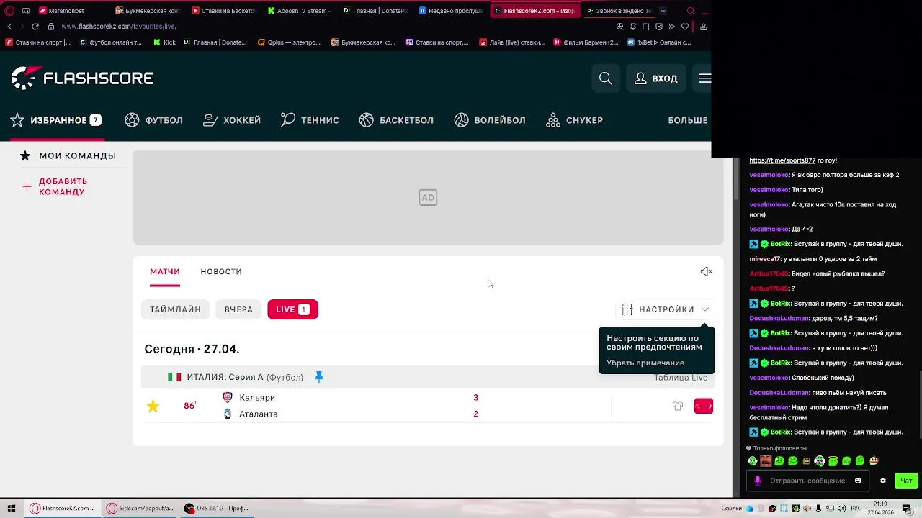Click the face photo emote in emote row
922x518 pixels.
click(766, 460)
